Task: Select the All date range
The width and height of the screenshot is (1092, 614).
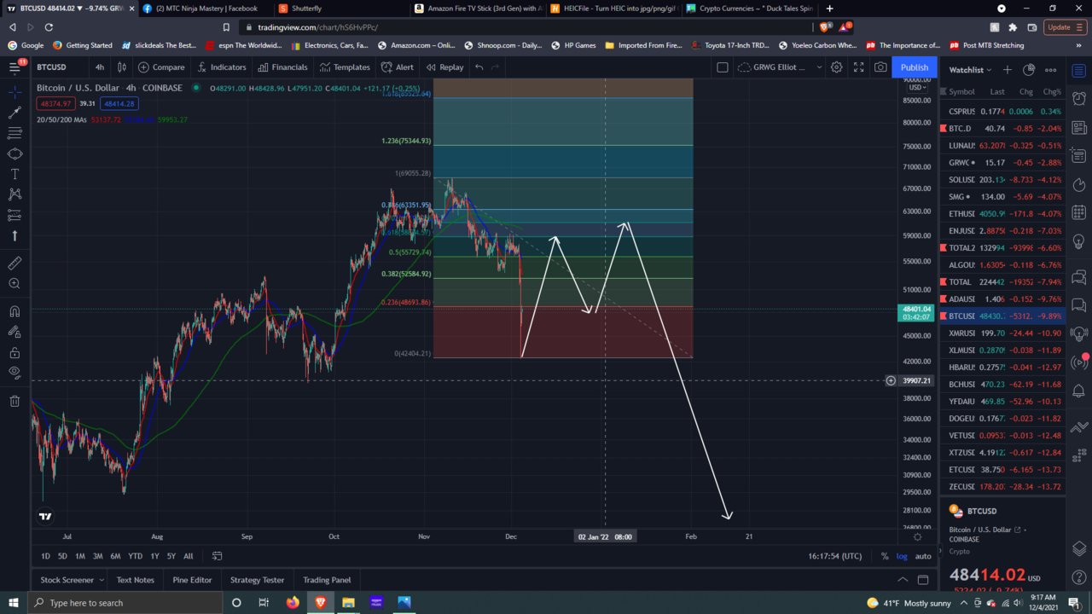Action: 188,556
